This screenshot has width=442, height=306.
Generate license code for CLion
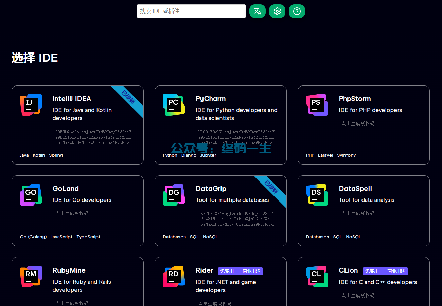coord(358,295)
